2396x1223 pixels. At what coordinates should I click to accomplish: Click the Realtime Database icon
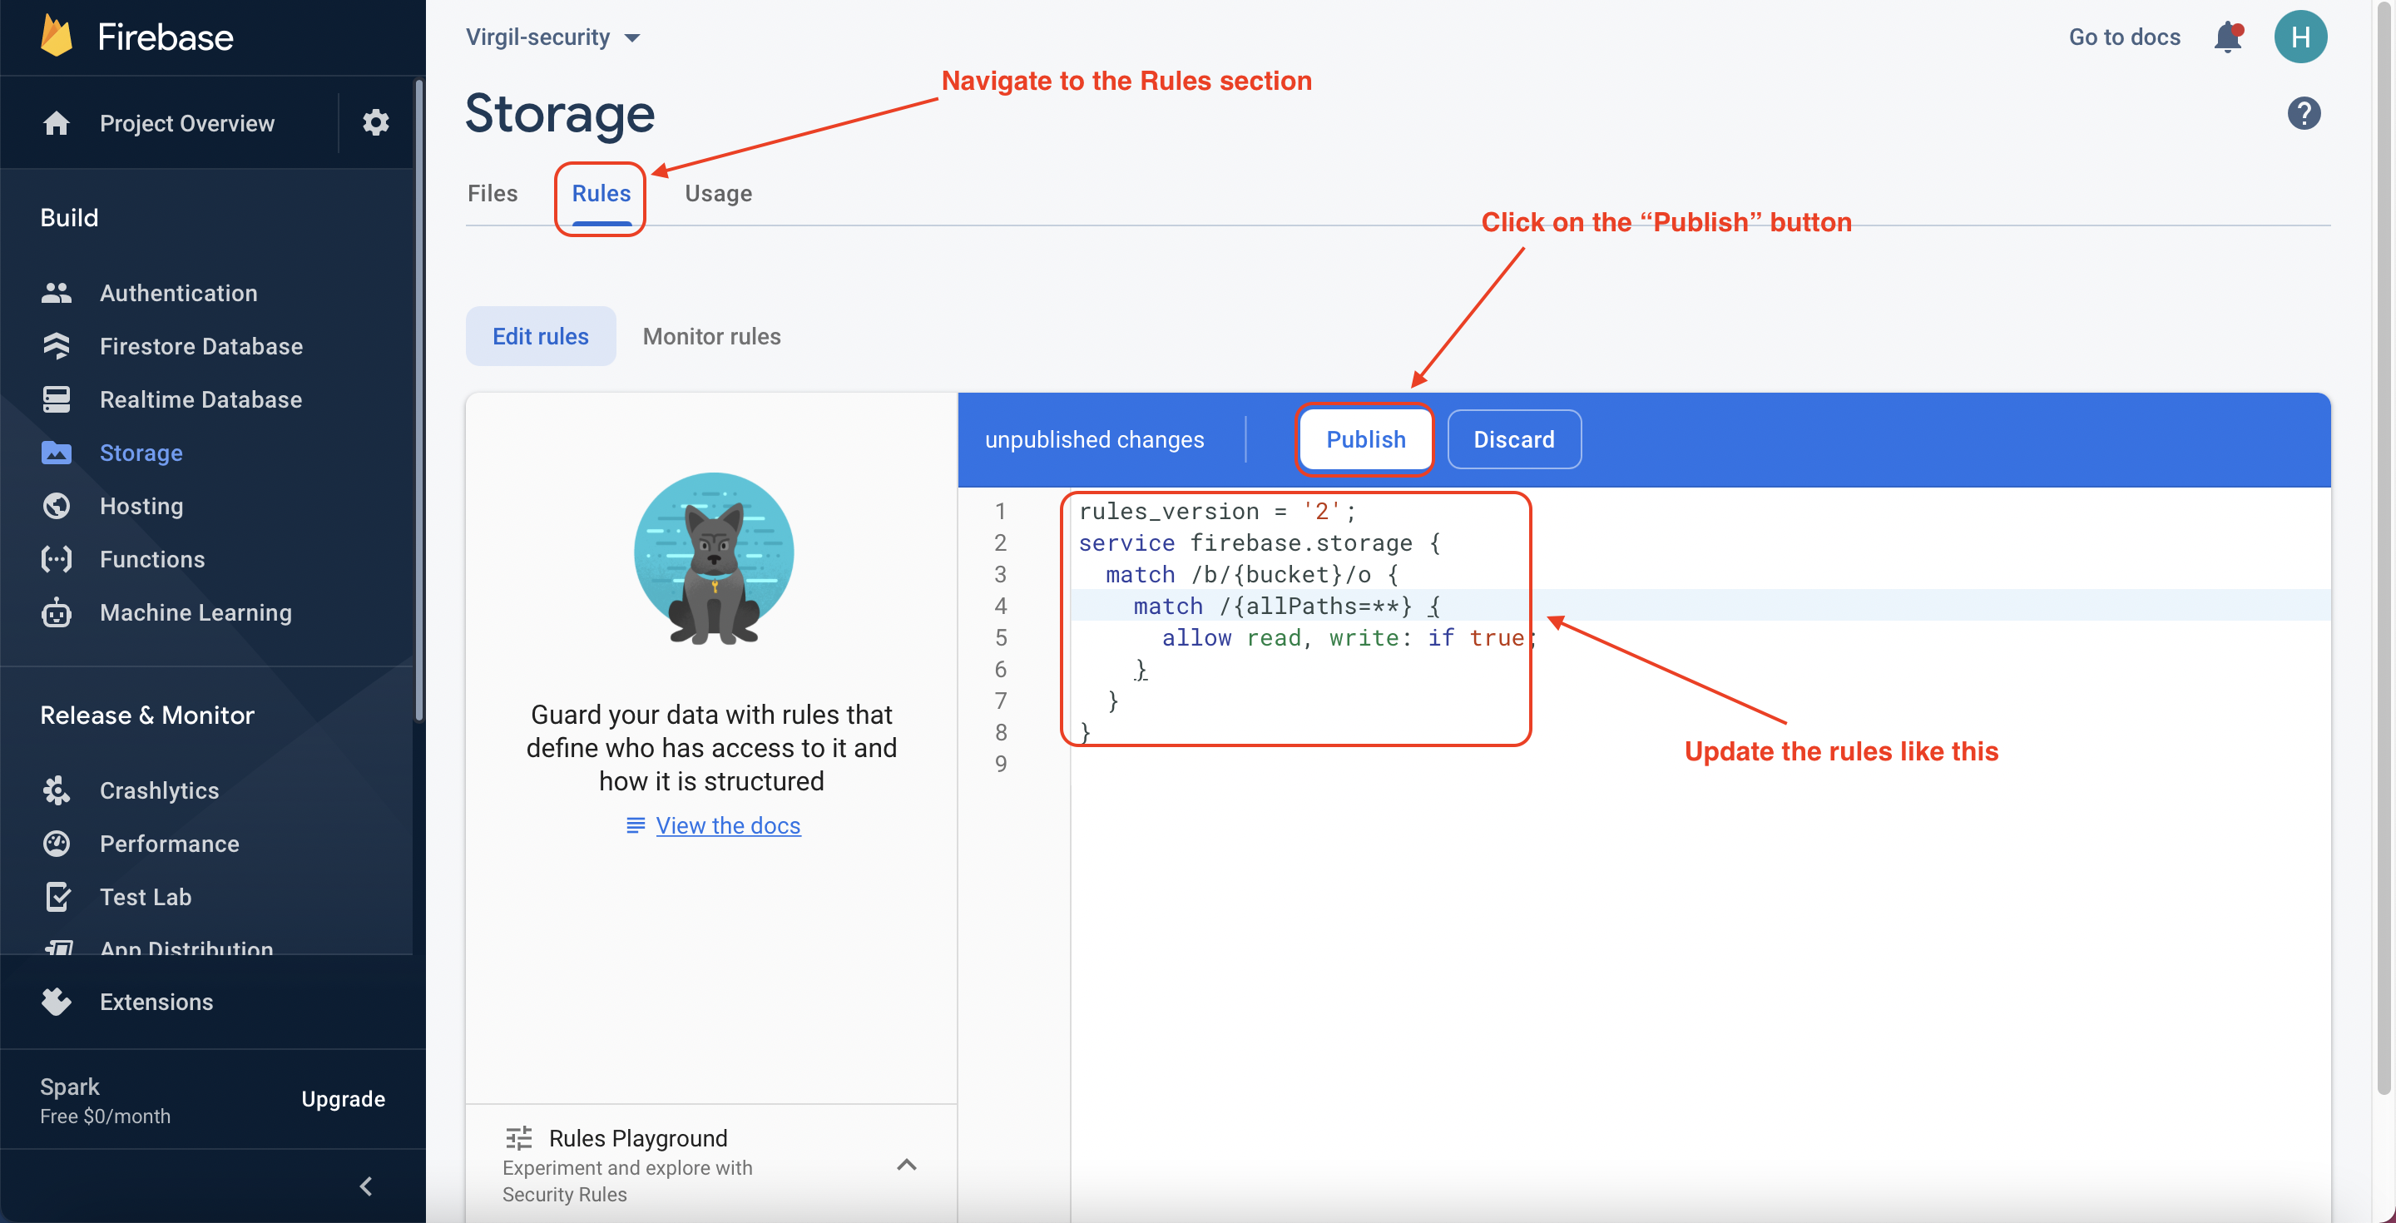point(57,399)
